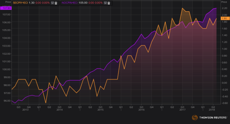Select the purple 107.80 price marker on the left axis
The height and width of the screenshot is (124, 230).
coord(6,8)
